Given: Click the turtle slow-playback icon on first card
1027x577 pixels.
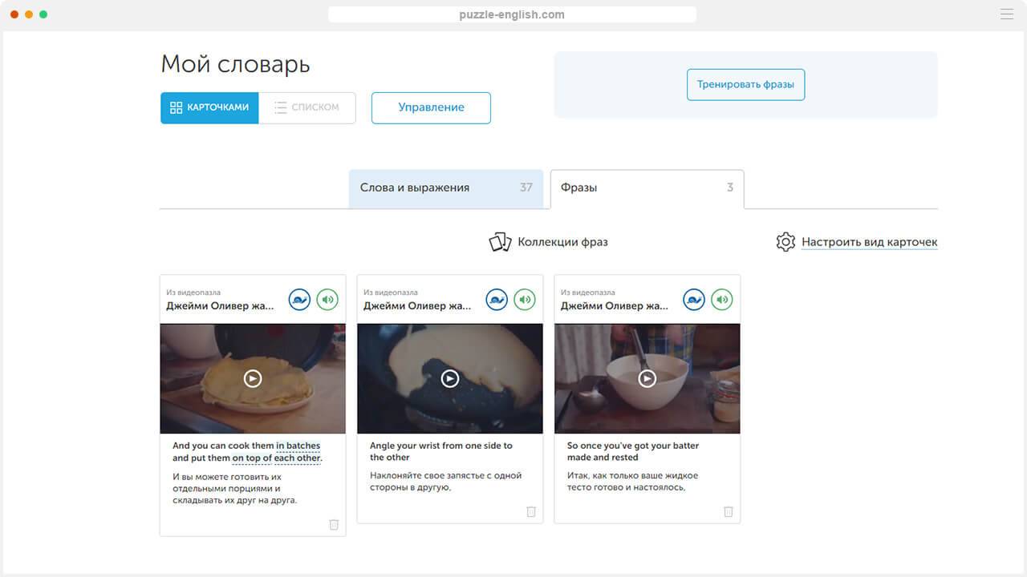Looking at the screenshot, I should (x=299, y=300).
